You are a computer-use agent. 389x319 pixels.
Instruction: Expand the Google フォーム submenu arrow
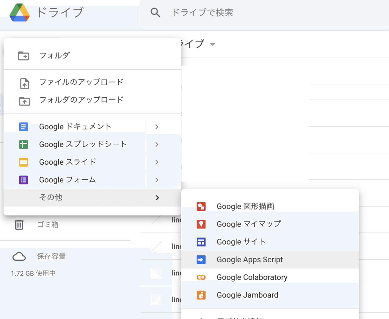157,180
